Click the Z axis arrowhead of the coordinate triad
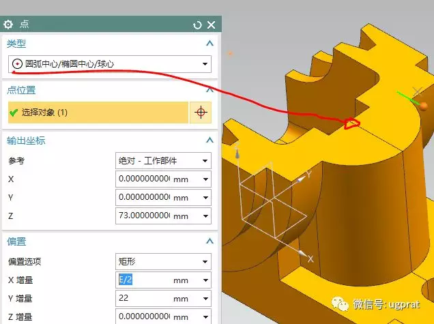The width and height of the screenshot is (434, 324). [237, 153]
